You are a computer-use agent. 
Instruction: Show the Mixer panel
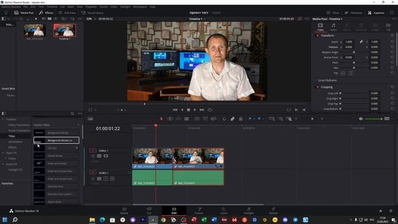point(333,12)
